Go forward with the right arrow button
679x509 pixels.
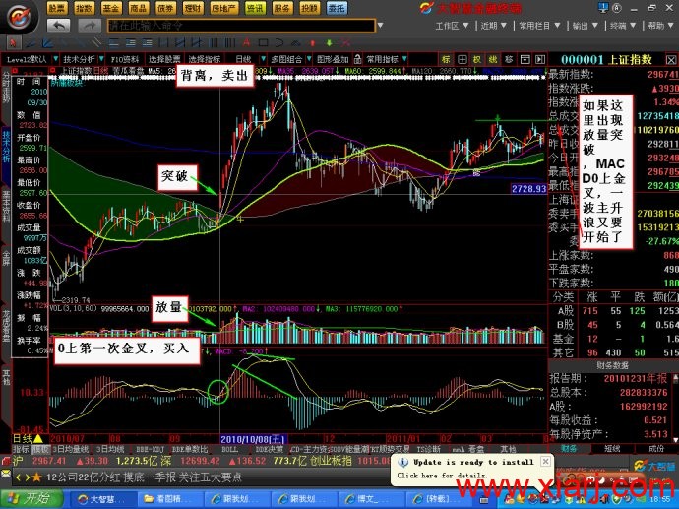90,26
